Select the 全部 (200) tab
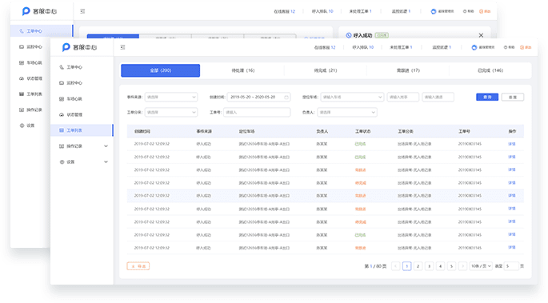548x303 pixels. click(161, 70)
